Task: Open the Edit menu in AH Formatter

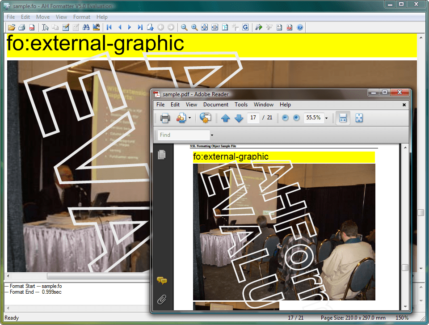Action: point(25,17)
